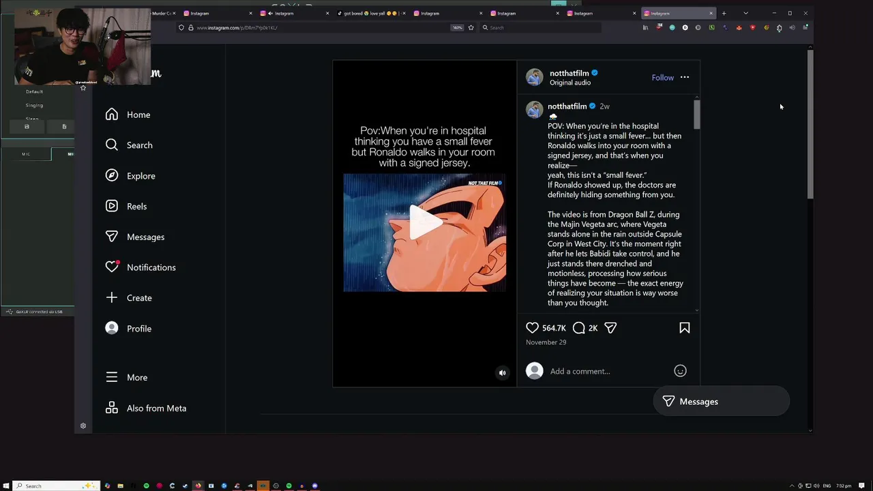Click the save icon in GoXLR panel

tap(27, 126)
